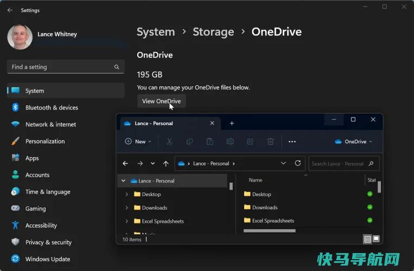414x271 pixels.
Task: Click the Paste clipboard icon
Action: coord(210,141)
